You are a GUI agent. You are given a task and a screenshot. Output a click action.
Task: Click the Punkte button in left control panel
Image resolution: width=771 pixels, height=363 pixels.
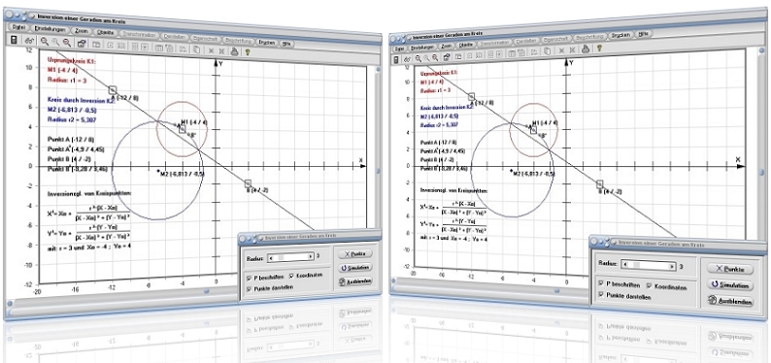355,254
